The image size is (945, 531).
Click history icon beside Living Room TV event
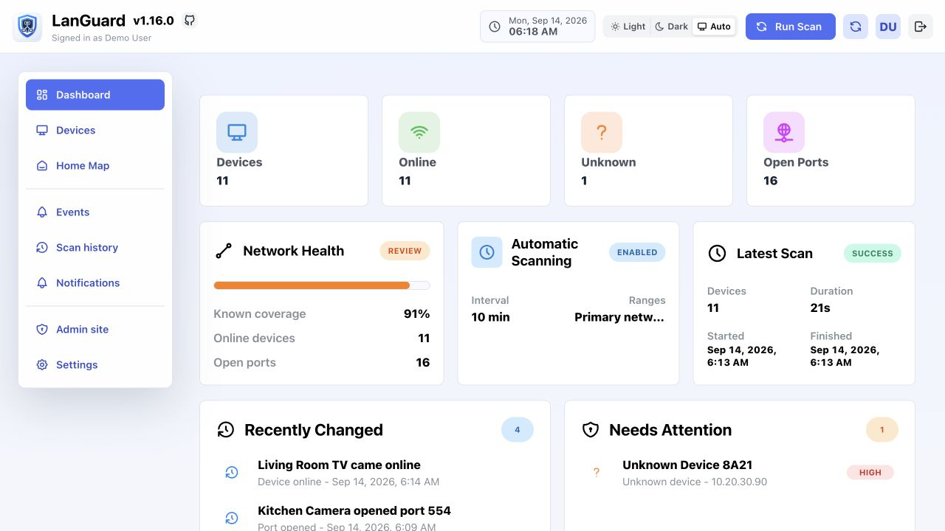point(232,472)
